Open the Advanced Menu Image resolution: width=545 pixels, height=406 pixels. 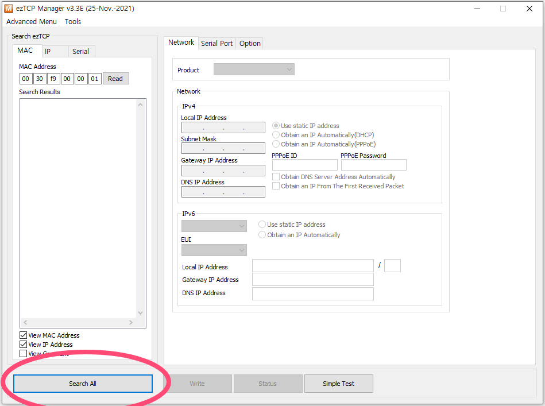tap(32, 22)
